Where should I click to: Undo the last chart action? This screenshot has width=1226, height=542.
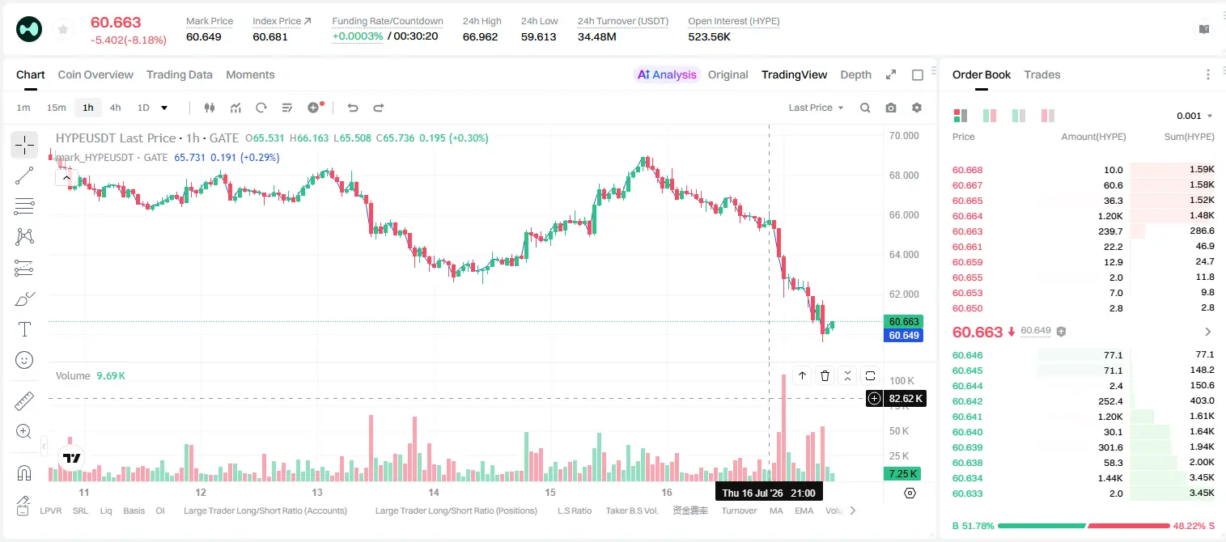[x=353, y=108]
